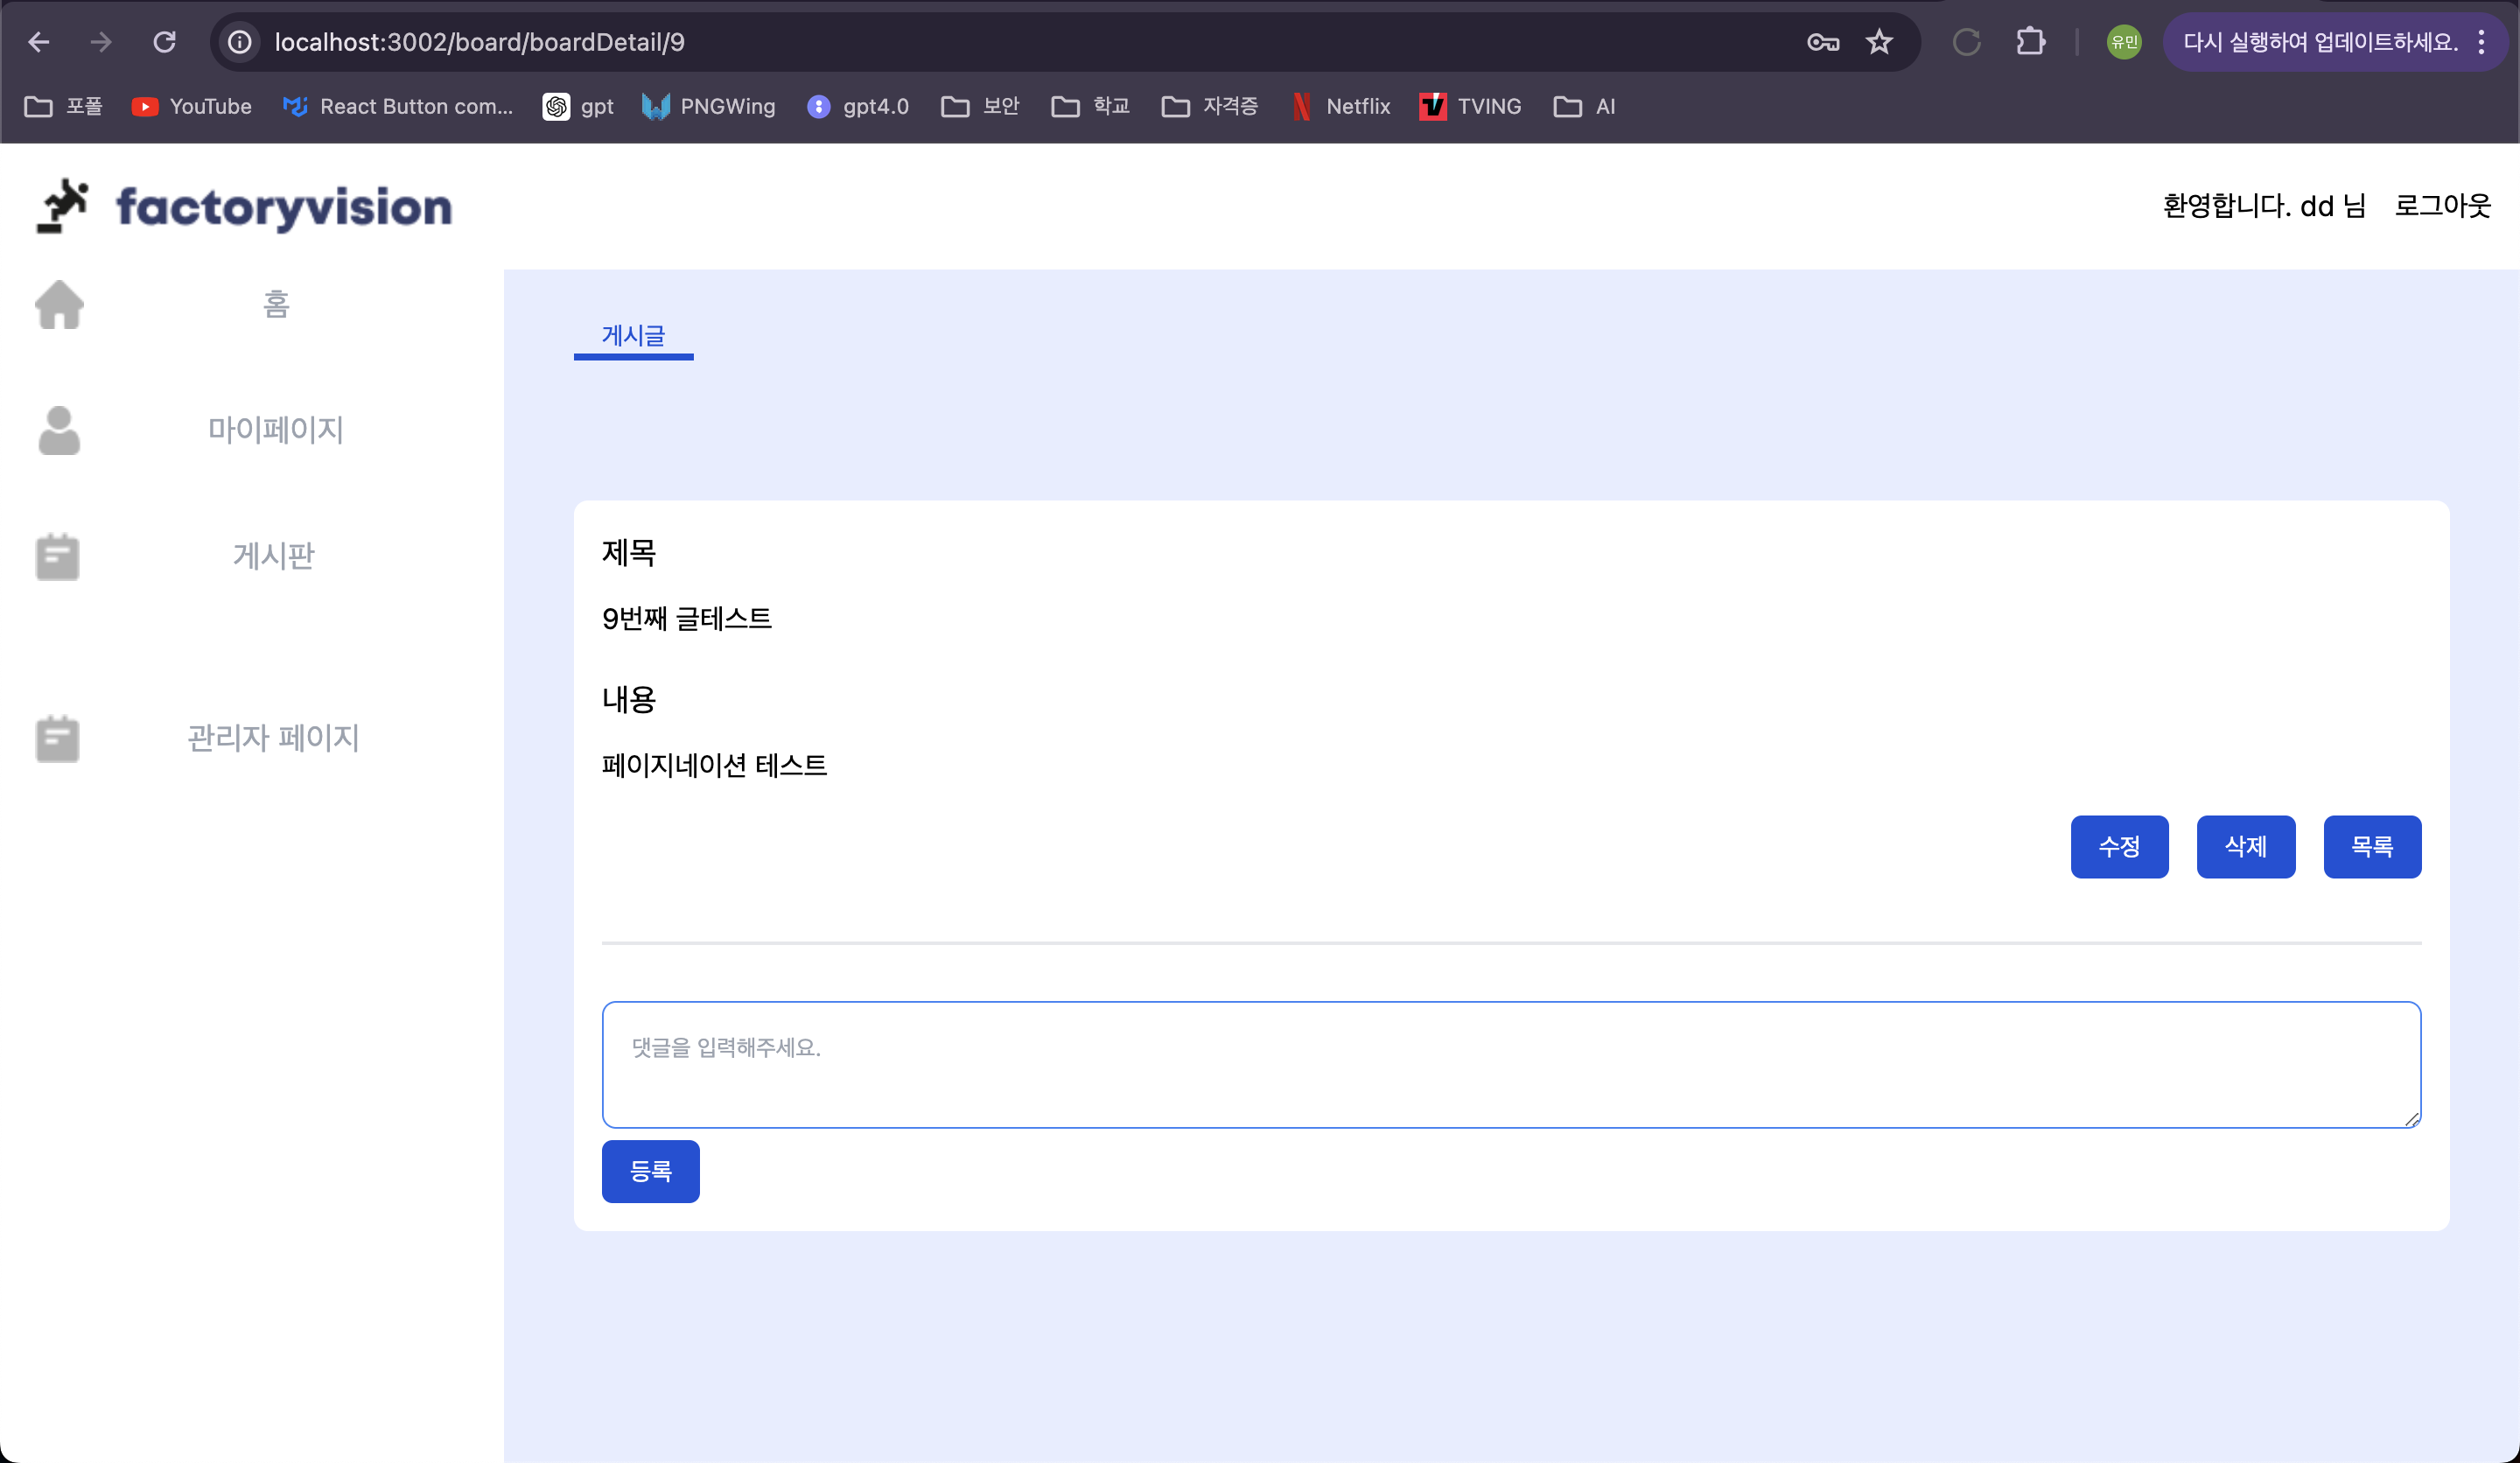Click the update prompt 다시 실행하여 업데이트하세요
The height and width of the screenshot is (1463, 2520).
click(2320, 42)
